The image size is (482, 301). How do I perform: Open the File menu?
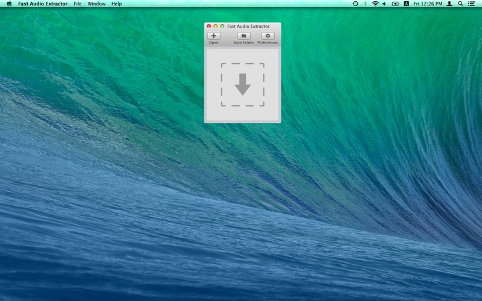(78, 4)
